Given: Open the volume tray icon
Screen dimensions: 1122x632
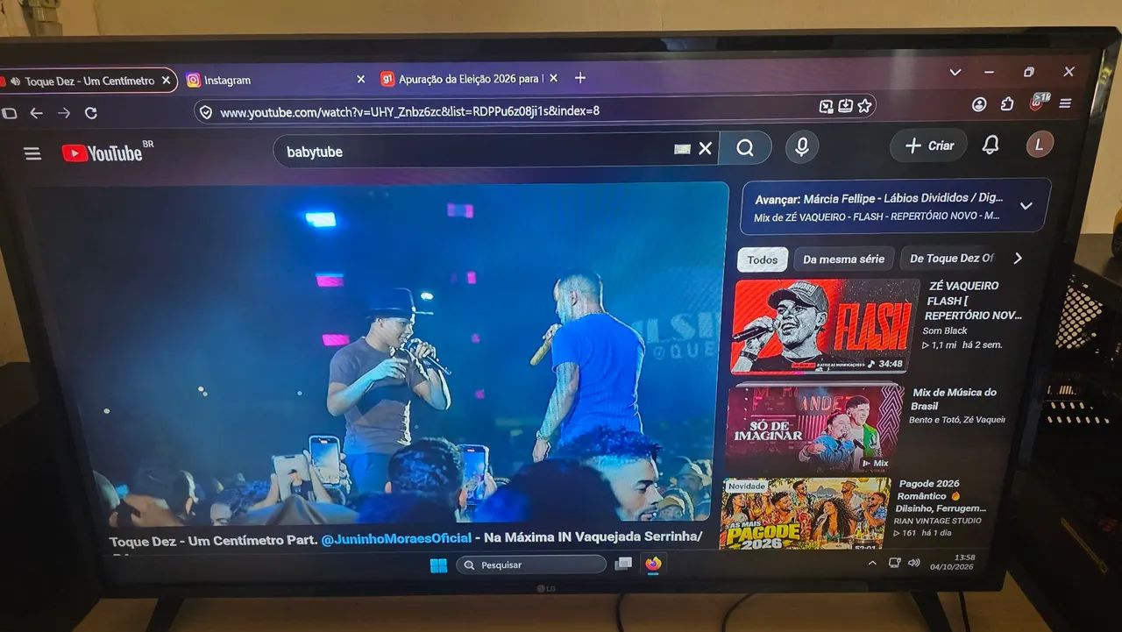Looking at the screenshot, I should 914,563.
